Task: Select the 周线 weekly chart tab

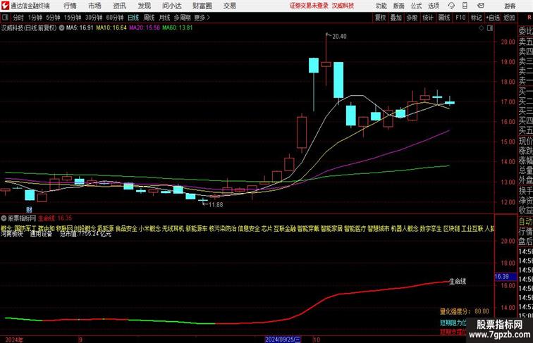Action: pyautogui.click(x=149, y=18)
